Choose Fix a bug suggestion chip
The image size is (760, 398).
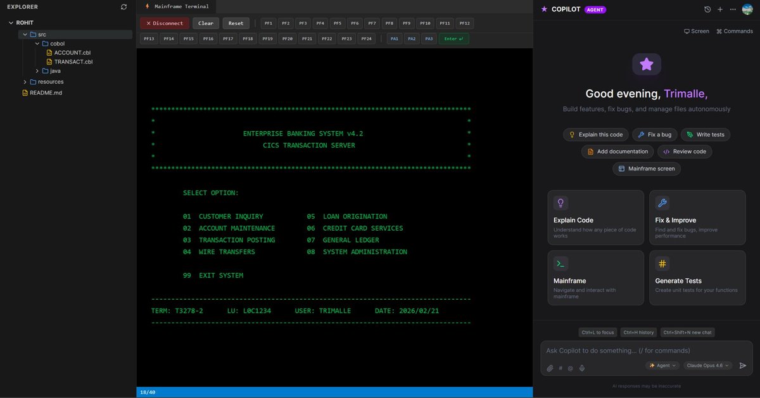coord(654,134)
